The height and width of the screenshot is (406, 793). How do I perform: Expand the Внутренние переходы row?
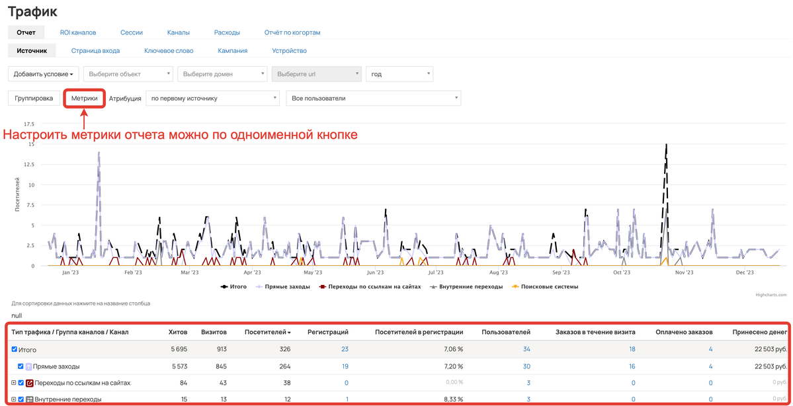coord(14,399)
